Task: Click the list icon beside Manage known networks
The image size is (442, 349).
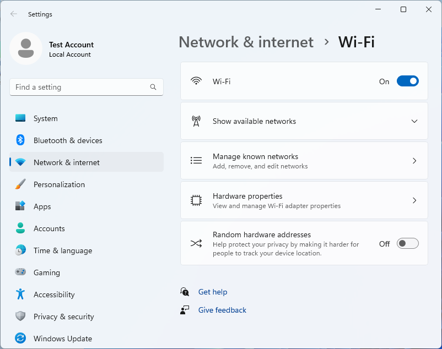Action: point(196,160)
